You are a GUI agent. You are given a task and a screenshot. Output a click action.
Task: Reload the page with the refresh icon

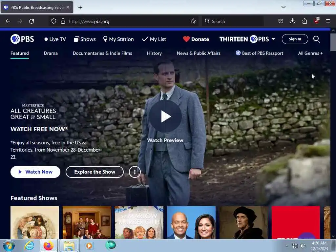[x=31, y=21]
